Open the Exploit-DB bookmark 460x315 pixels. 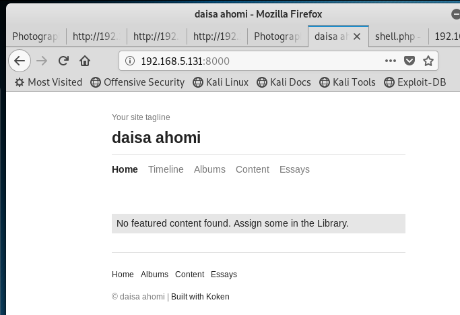point(415,82)
